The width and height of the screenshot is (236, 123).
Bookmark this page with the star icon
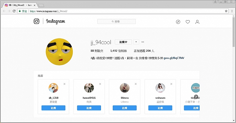click(226, 11)
